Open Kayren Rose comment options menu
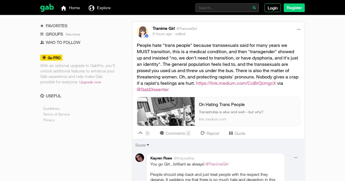 296,157
